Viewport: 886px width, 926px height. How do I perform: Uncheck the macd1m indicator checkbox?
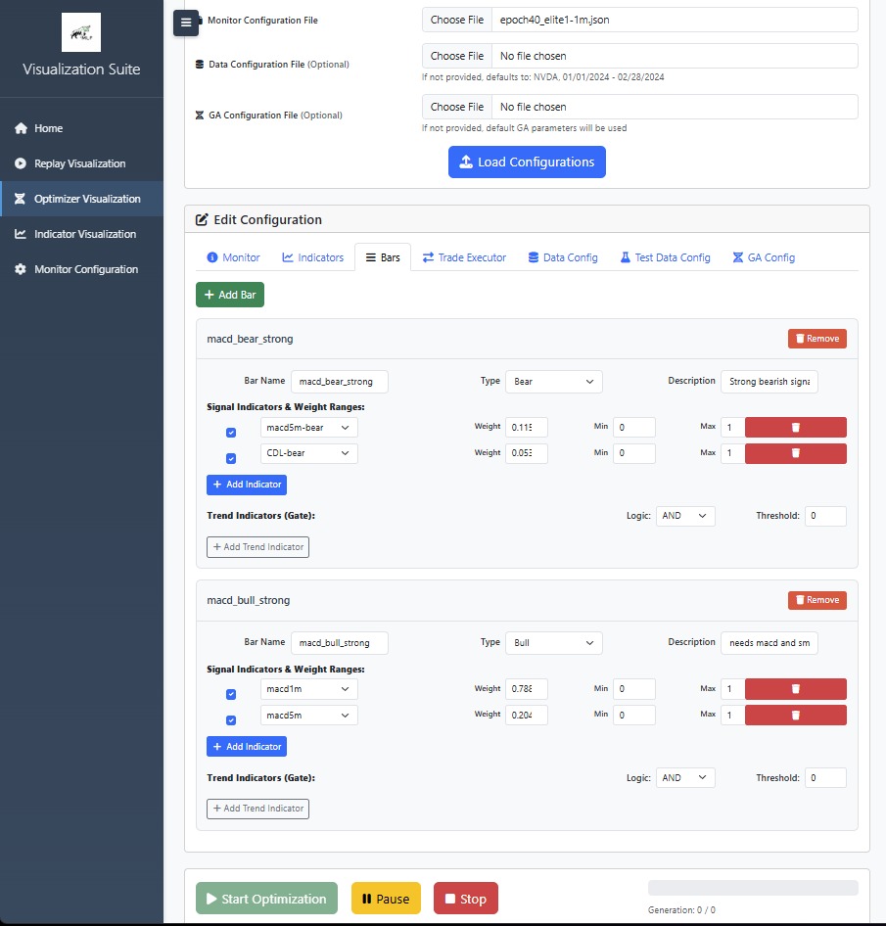click(x=231, y=694)
